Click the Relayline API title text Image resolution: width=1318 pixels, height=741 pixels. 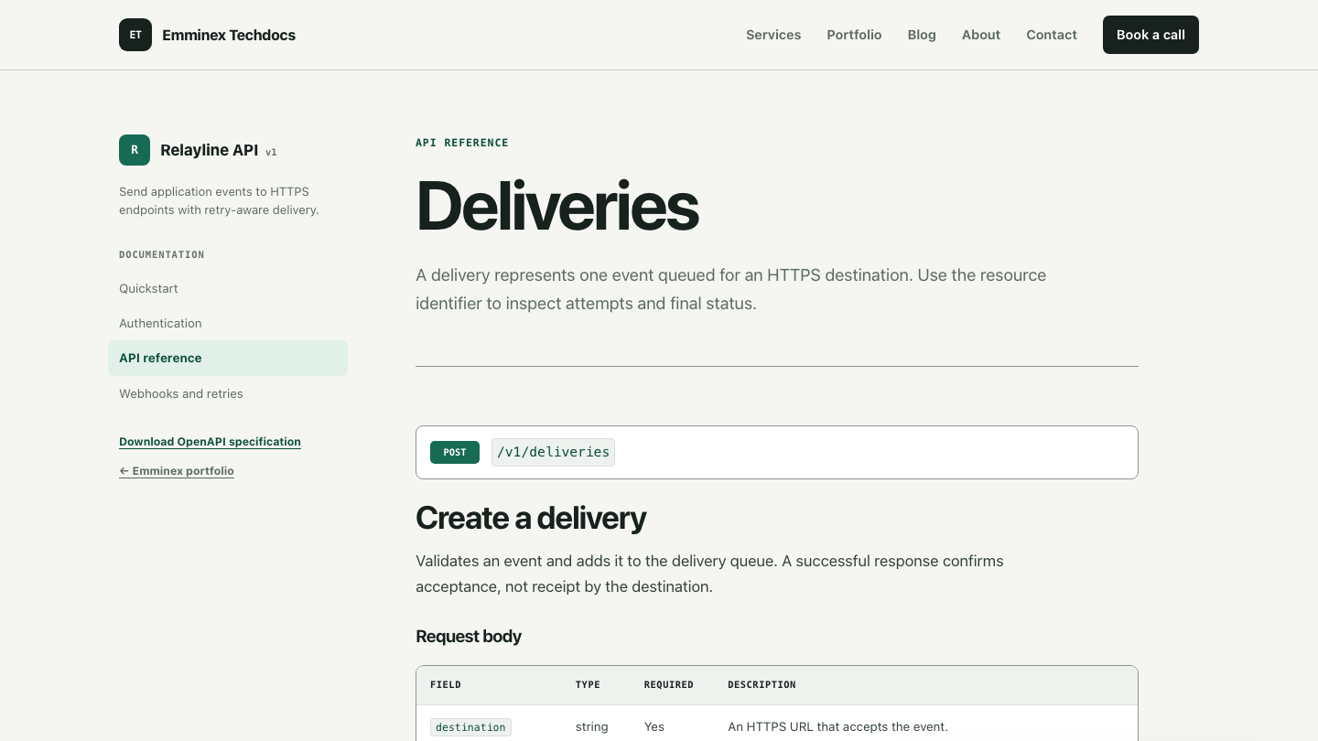click(209, 150)
